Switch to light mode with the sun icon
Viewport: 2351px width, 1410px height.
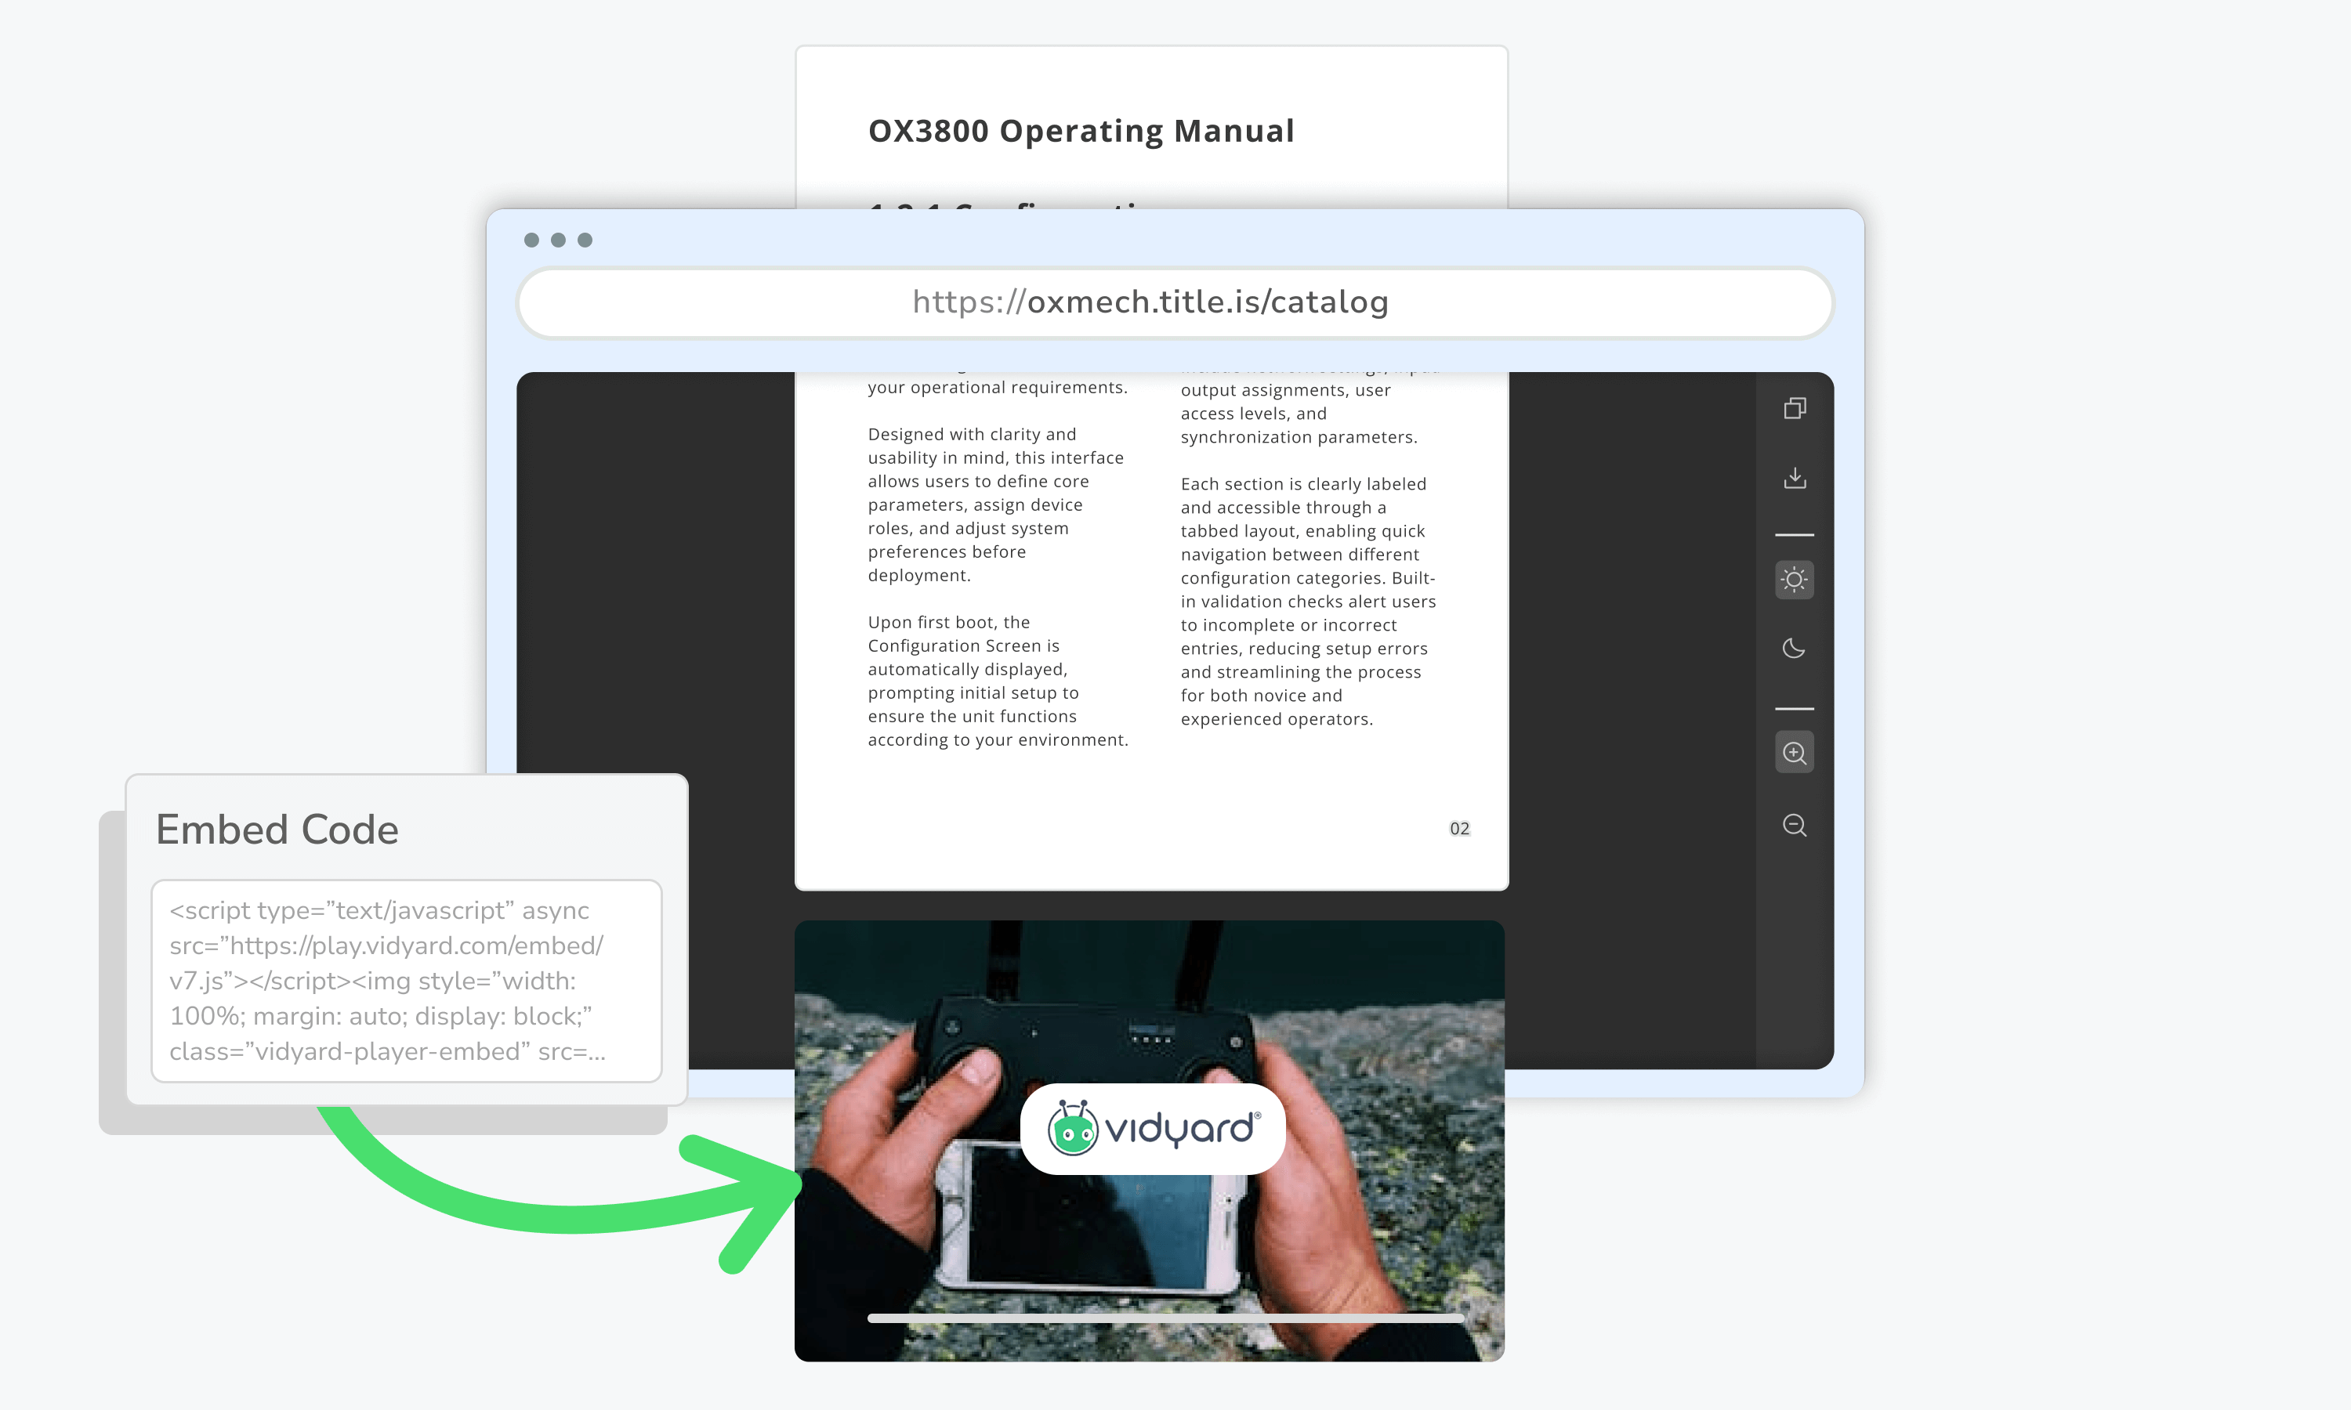click(1794, 580)
